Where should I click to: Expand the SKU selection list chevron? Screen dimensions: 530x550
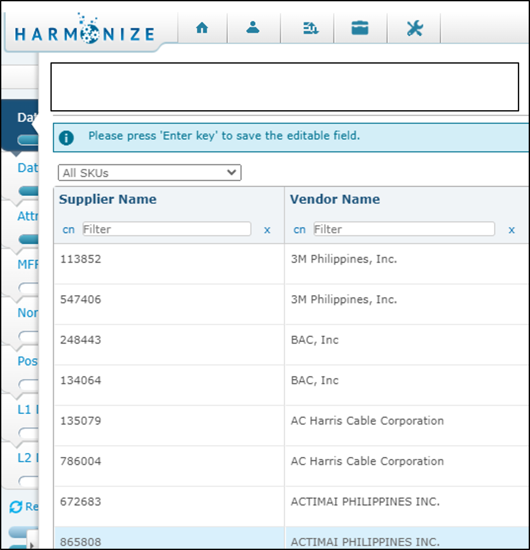(230, 173)
